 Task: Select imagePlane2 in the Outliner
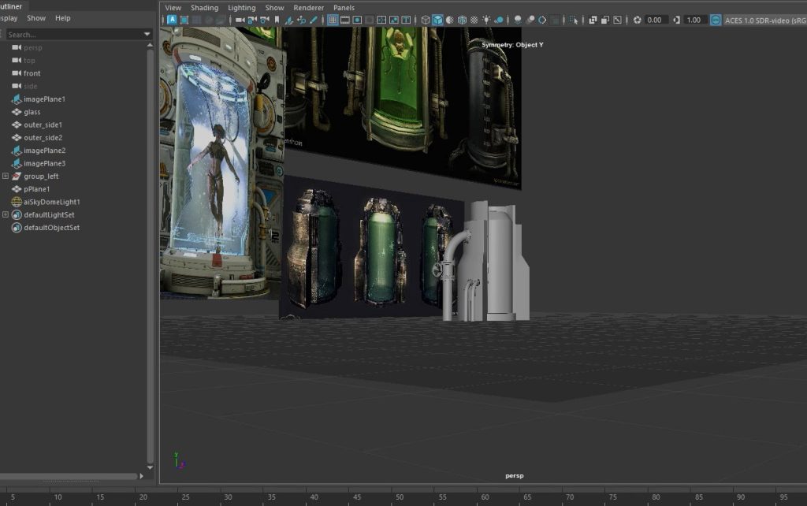[x=44, y=151]
